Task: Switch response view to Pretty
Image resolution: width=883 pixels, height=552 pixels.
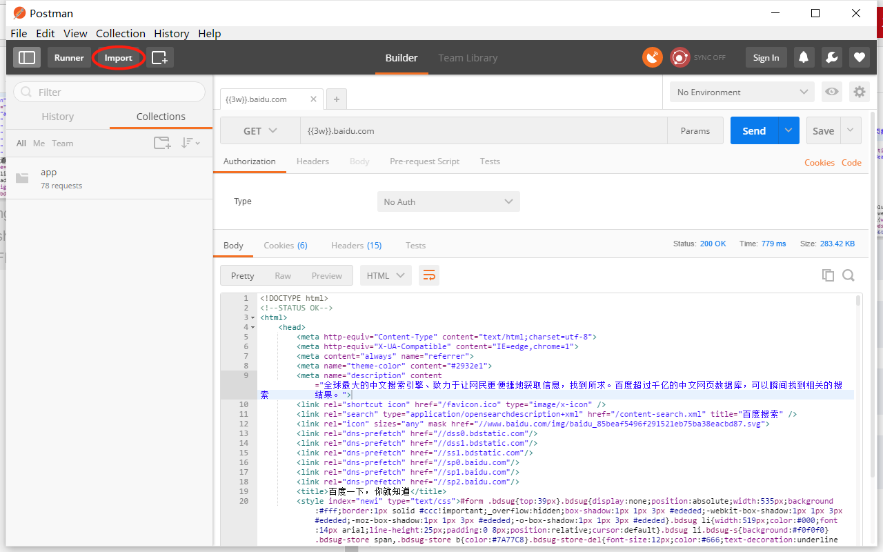Action: point(243,275)
